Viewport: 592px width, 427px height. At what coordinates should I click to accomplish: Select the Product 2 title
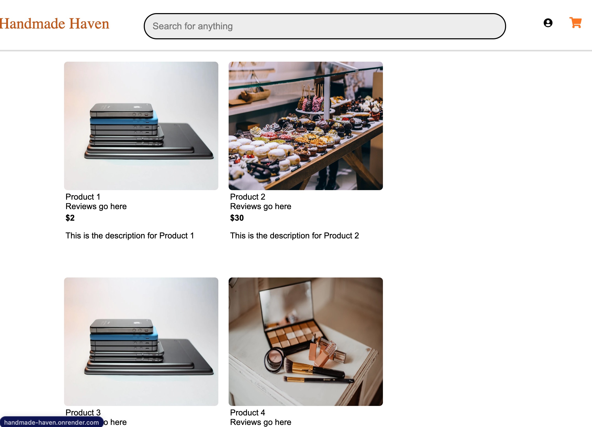[247, 197]
